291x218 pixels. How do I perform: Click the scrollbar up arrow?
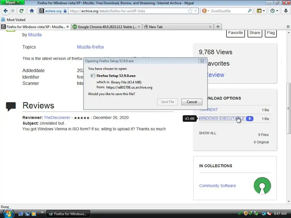pos(288,33)
